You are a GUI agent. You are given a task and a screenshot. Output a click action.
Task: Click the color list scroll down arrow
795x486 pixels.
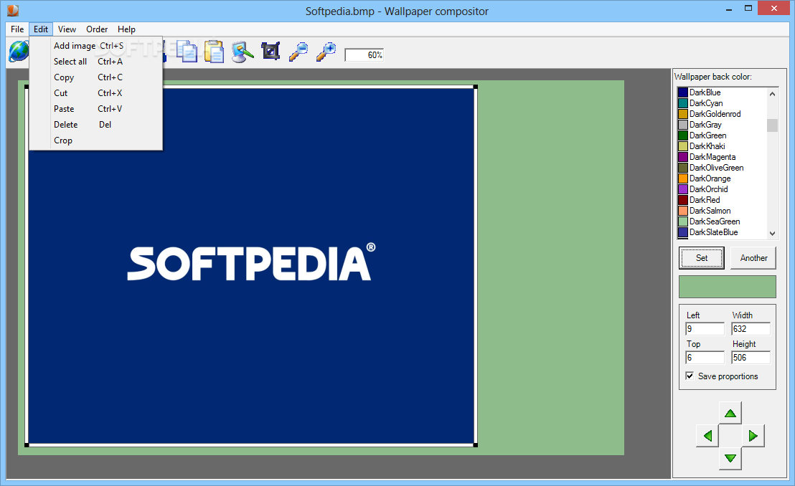(772, 233)
